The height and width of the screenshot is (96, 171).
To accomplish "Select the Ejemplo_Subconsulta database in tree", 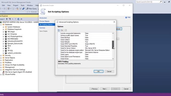I will coord(15,43).
